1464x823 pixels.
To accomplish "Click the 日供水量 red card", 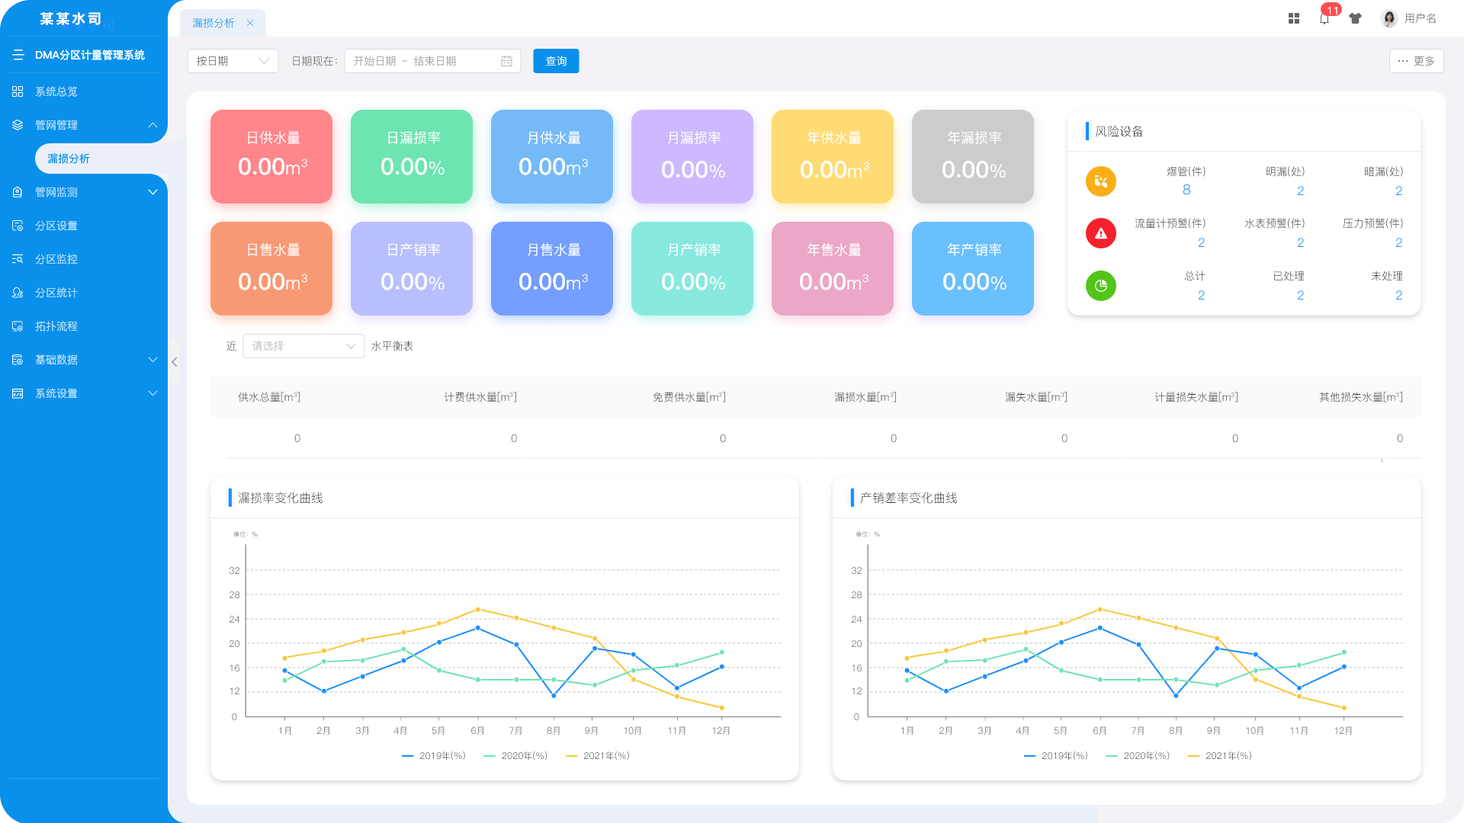I will tap(271, 156).
